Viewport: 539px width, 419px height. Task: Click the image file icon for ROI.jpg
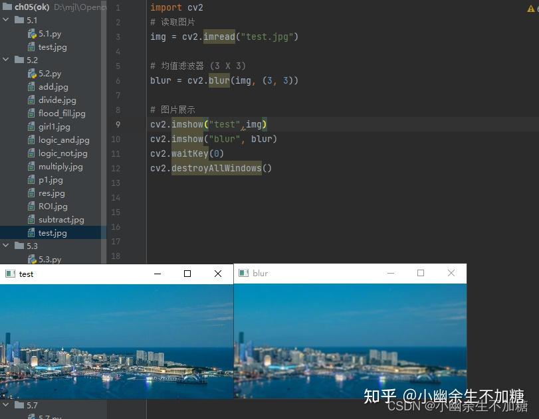click(31, 206)
